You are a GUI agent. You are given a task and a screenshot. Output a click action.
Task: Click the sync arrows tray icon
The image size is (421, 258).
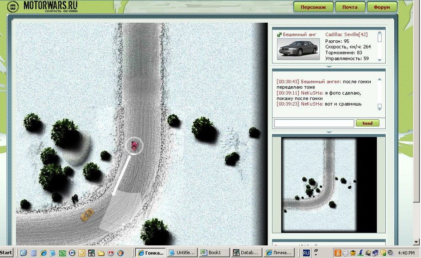[346, 253]
